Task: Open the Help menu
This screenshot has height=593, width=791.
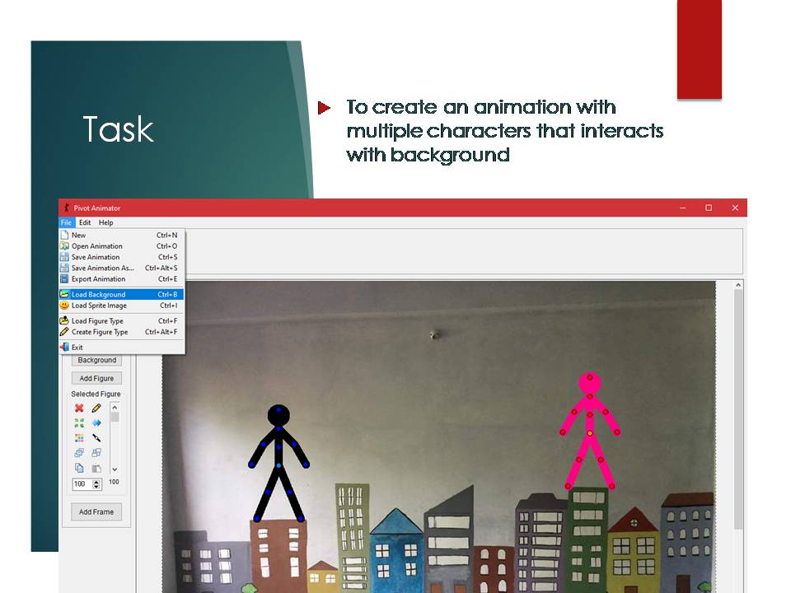Action: point(106,222)
